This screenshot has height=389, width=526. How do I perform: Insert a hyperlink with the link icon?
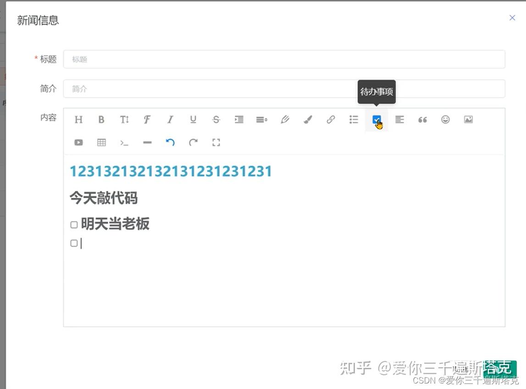(x=331, y=119)
